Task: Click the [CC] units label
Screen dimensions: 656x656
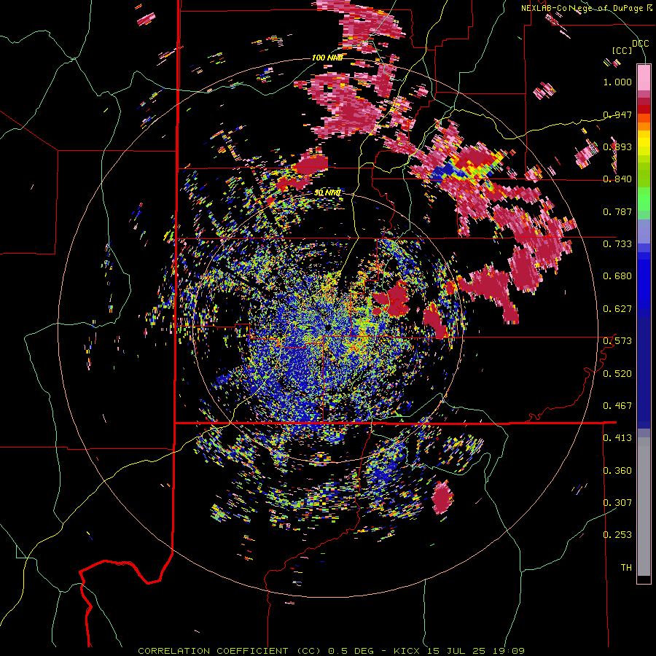Action: coord(622,50)
